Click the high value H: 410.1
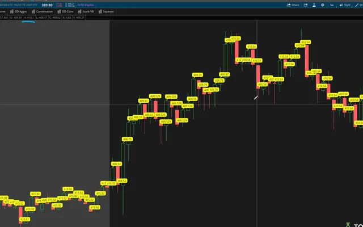The image size is (363, 227). click(29, 18)
